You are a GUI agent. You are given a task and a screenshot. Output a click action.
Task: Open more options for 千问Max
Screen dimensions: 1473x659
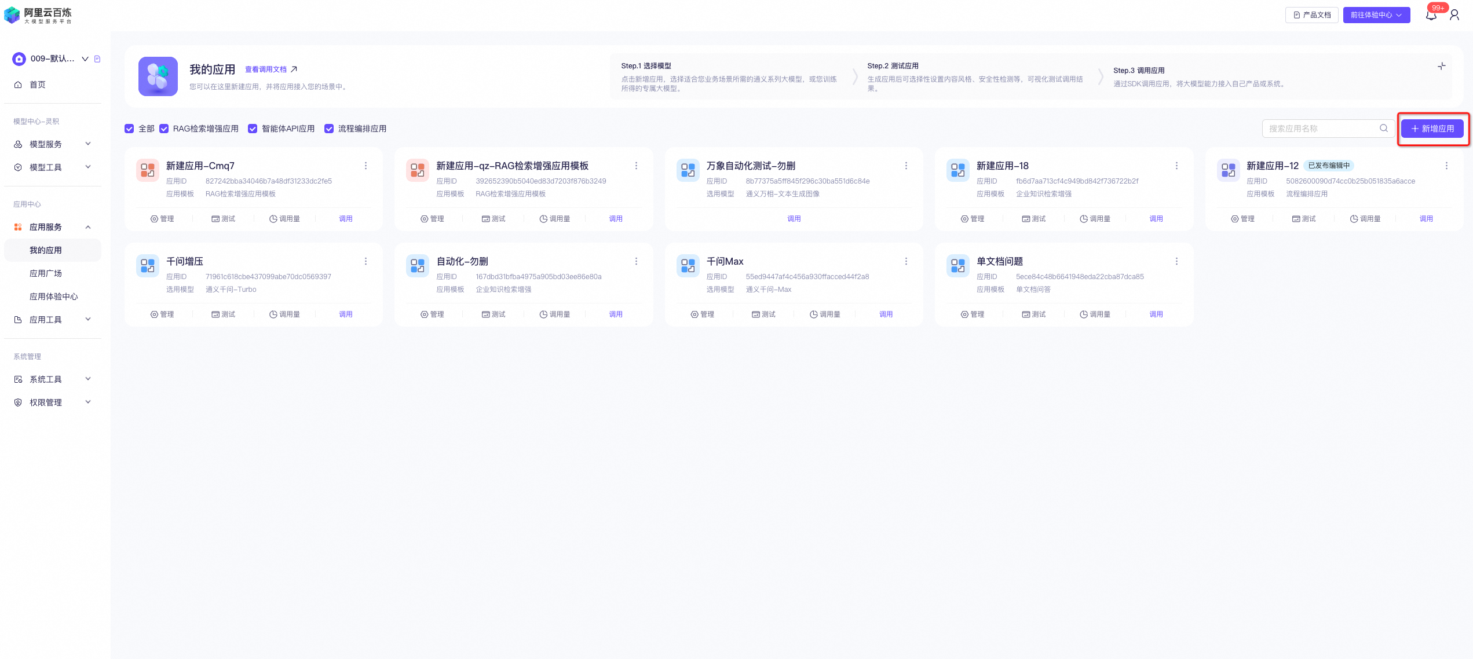[906, 262]
